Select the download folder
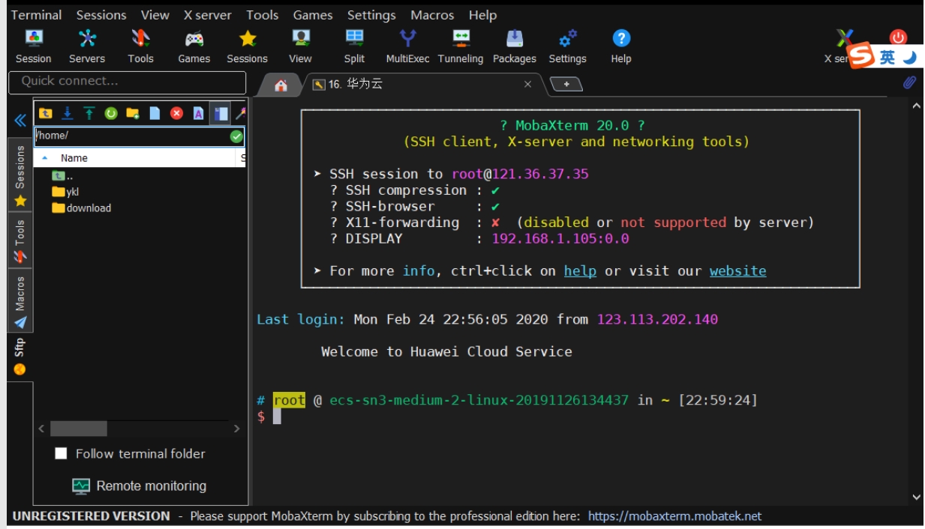Screen dimensions: 925x529 (x=81, y=208)
